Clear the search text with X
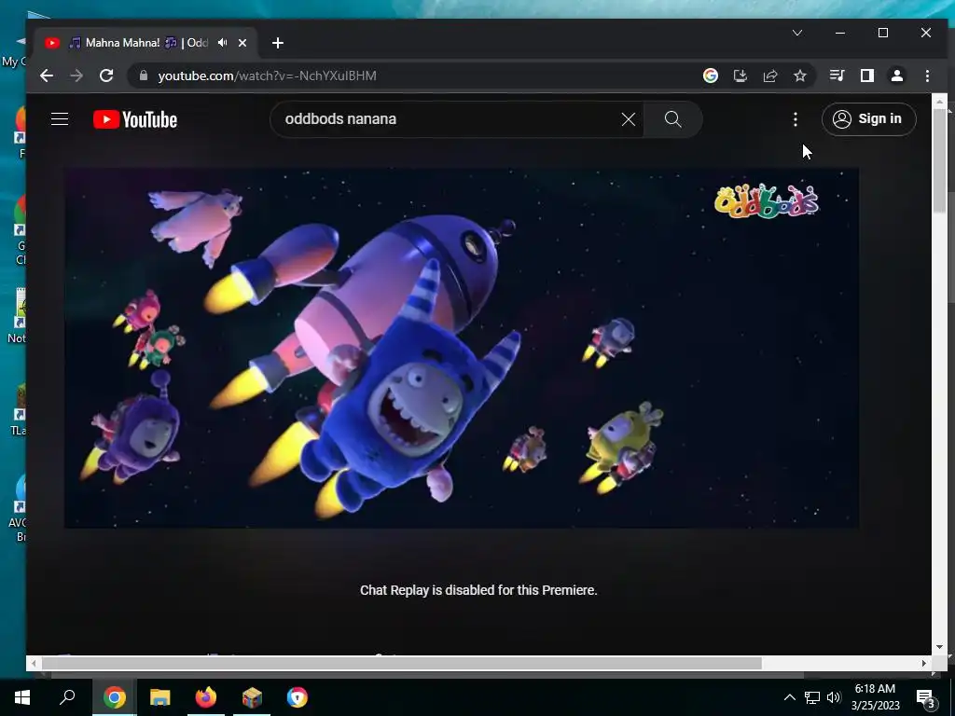 click(629, 119)
